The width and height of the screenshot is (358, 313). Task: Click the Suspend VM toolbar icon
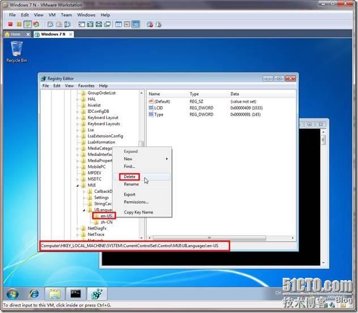[19, 24]
